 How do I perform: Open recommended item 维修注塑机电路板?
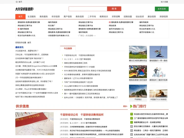(76, 63)
